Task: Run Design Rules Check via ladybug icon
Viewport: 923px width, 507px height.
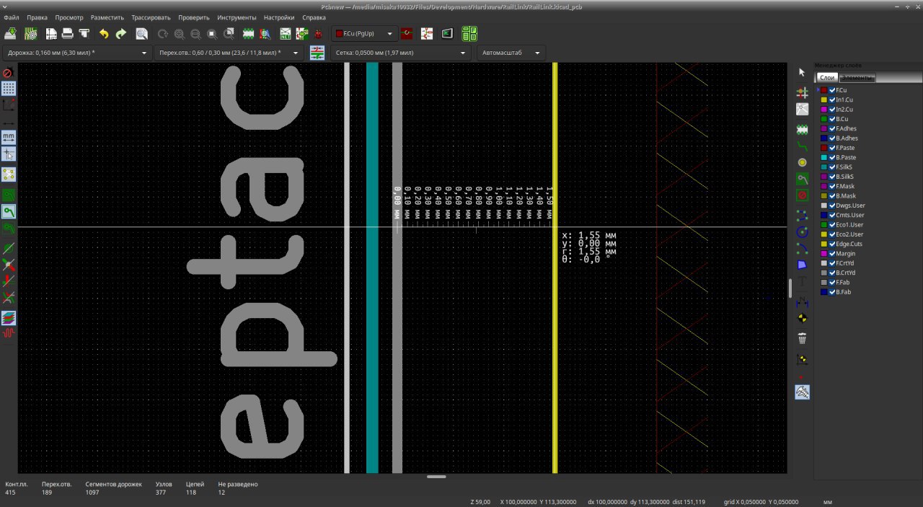Action: 318,34
